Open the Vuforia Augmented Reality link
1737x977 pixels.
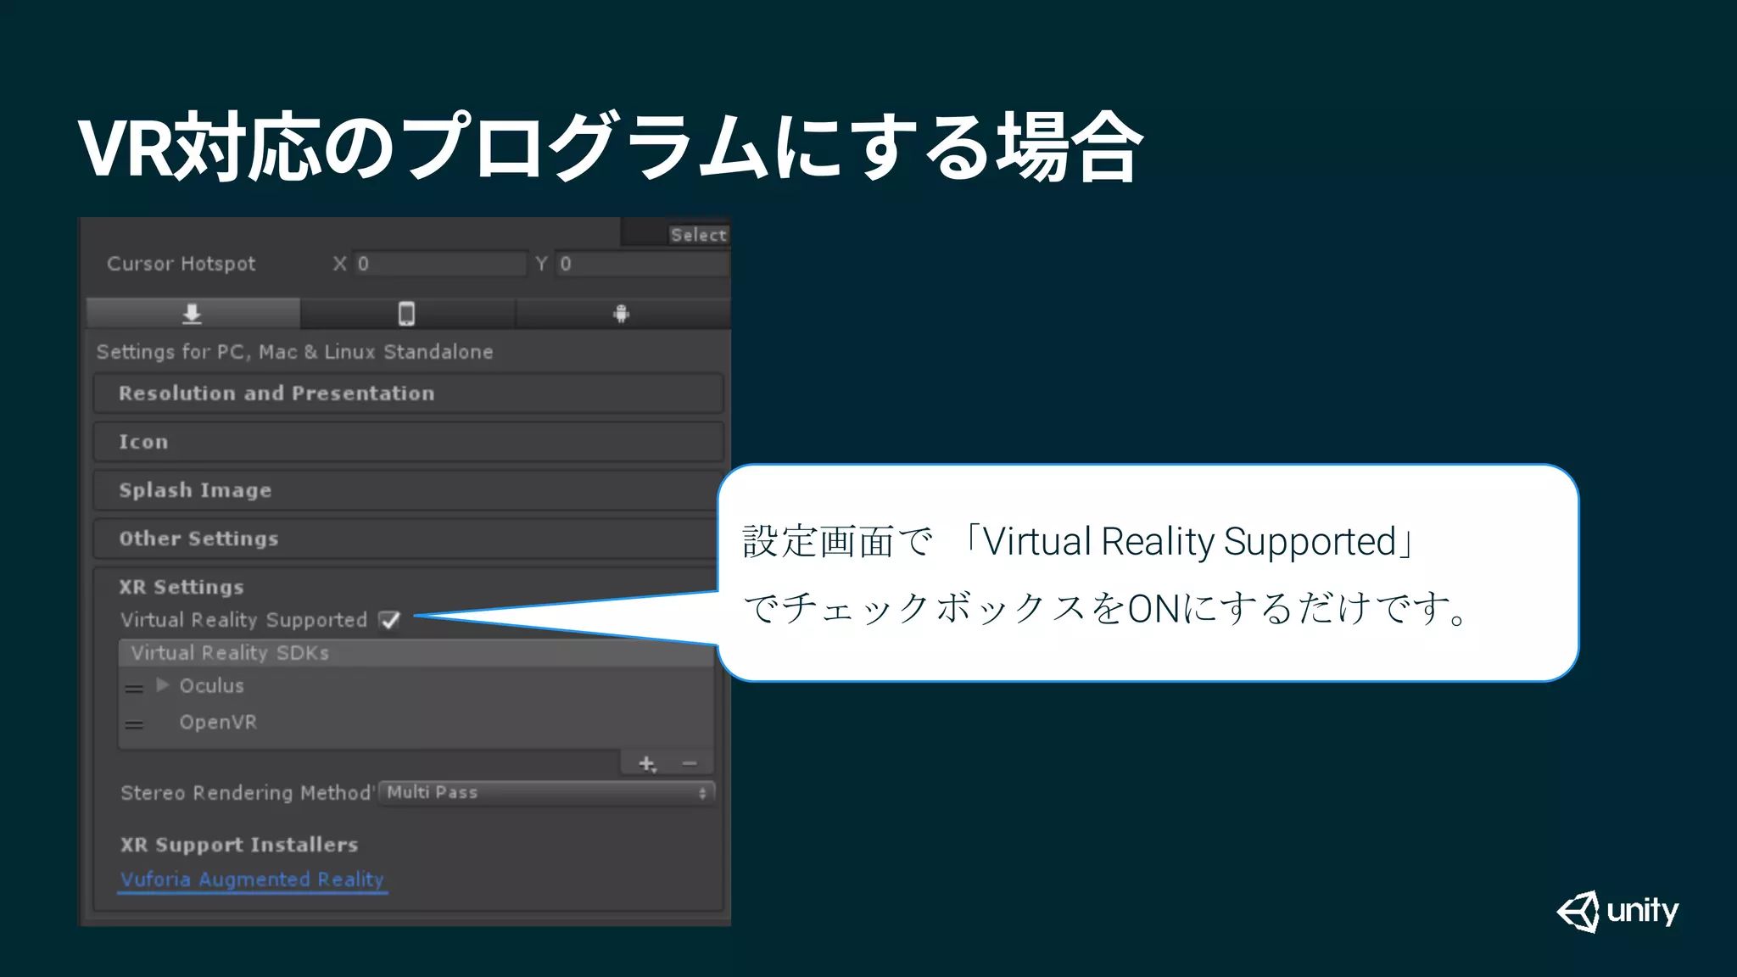click(253, 879)
